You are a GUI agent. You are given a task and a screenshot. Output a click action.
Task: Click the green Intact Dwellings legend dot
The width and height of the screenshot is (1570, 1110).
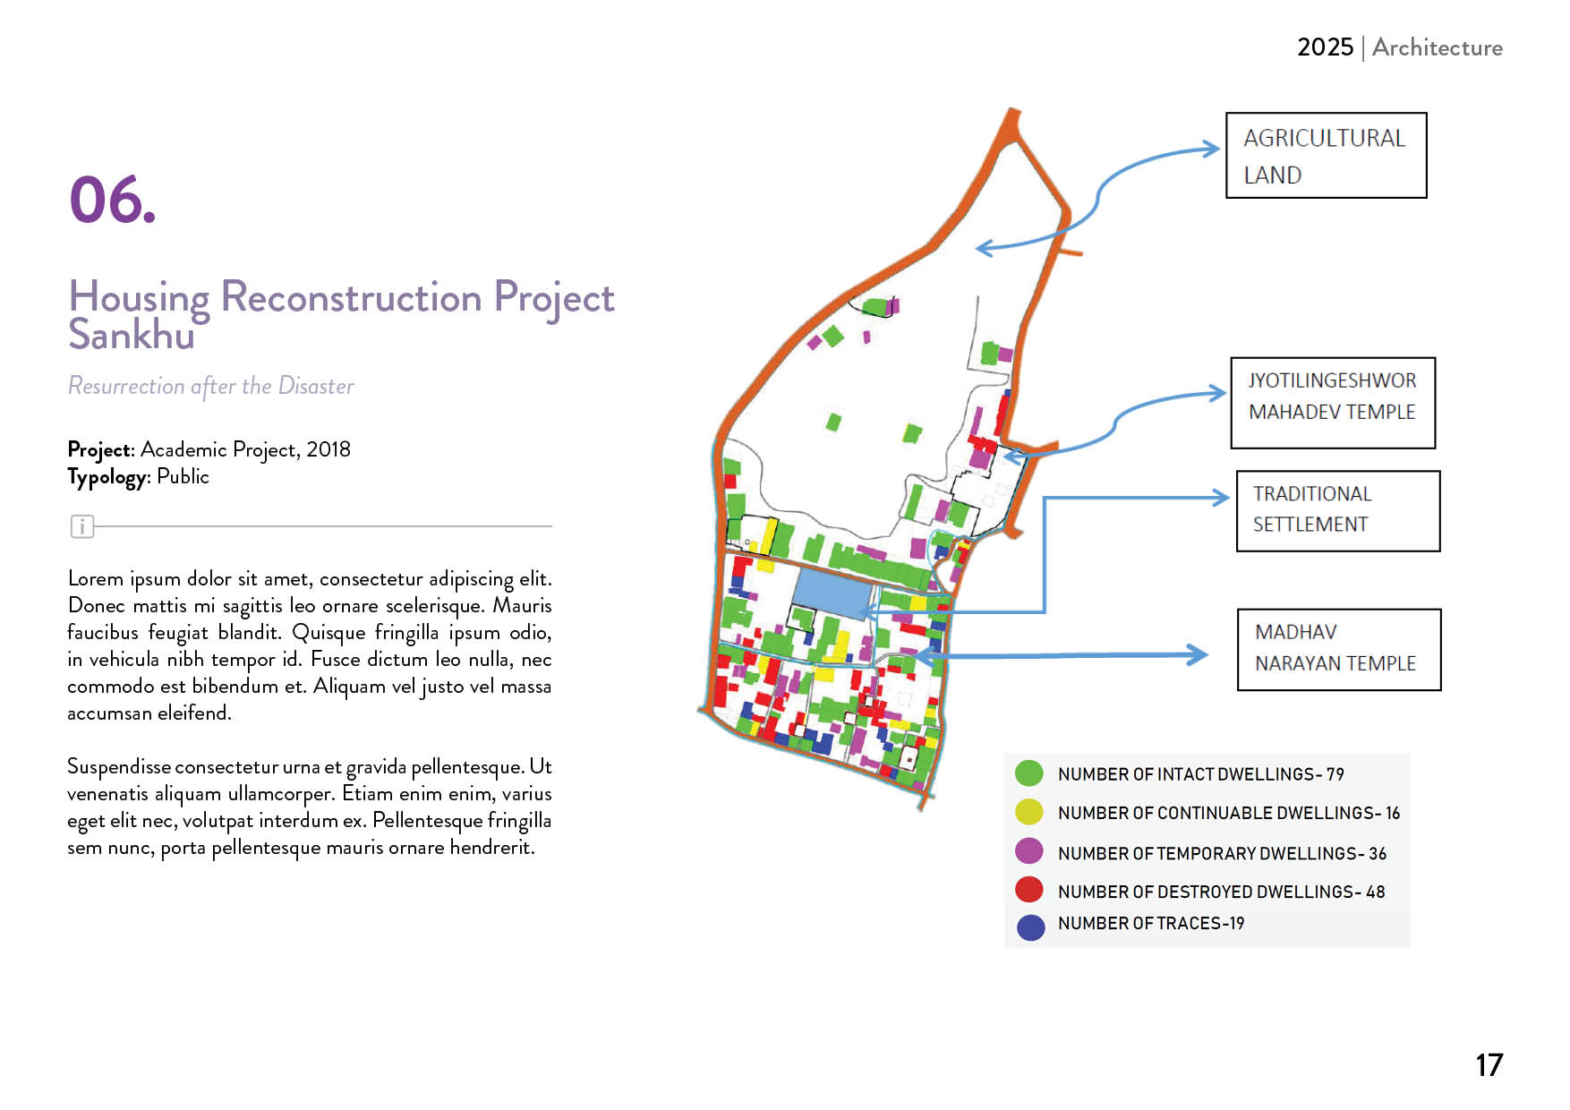pyautogui.click(x=1029, y=773)
